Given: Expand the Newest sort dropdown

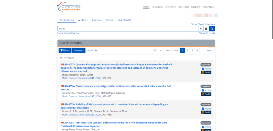Looking at the screenshot, I should [x=79, y=51].
